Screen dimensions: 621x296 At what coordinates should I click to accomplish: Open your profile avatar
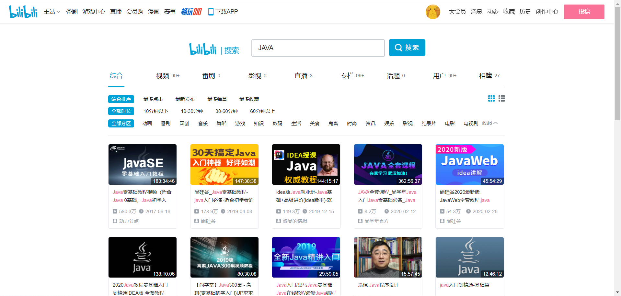pyautogui.click(x=433, y=11)
